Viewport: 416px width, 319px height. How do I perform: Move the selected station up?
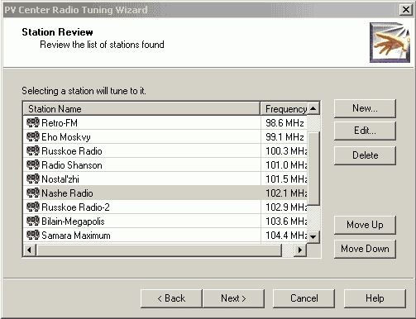tap(365, 225)
